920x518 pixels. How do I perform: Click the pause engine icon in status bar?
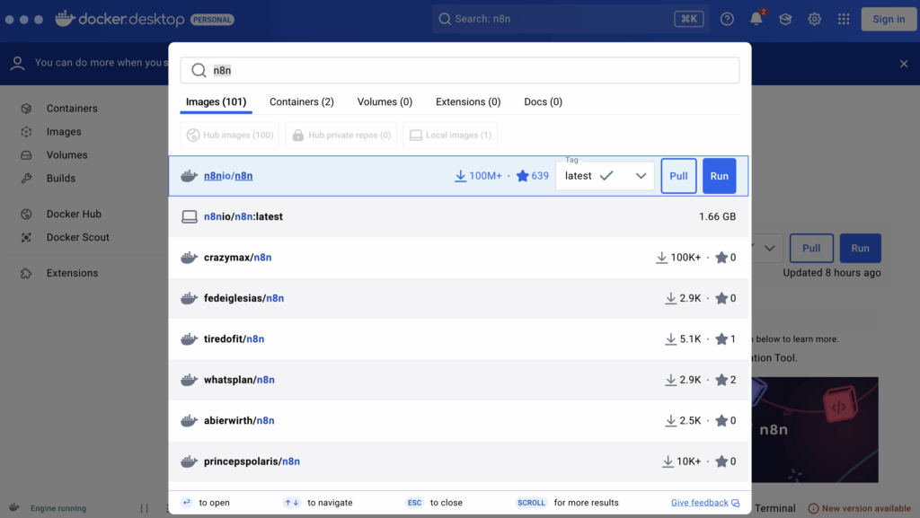point(145,508)
